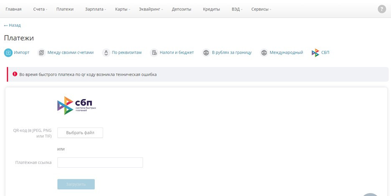The image size is (391, 196).
Task: Open Депозиты in the top menu
Action: 181,9
